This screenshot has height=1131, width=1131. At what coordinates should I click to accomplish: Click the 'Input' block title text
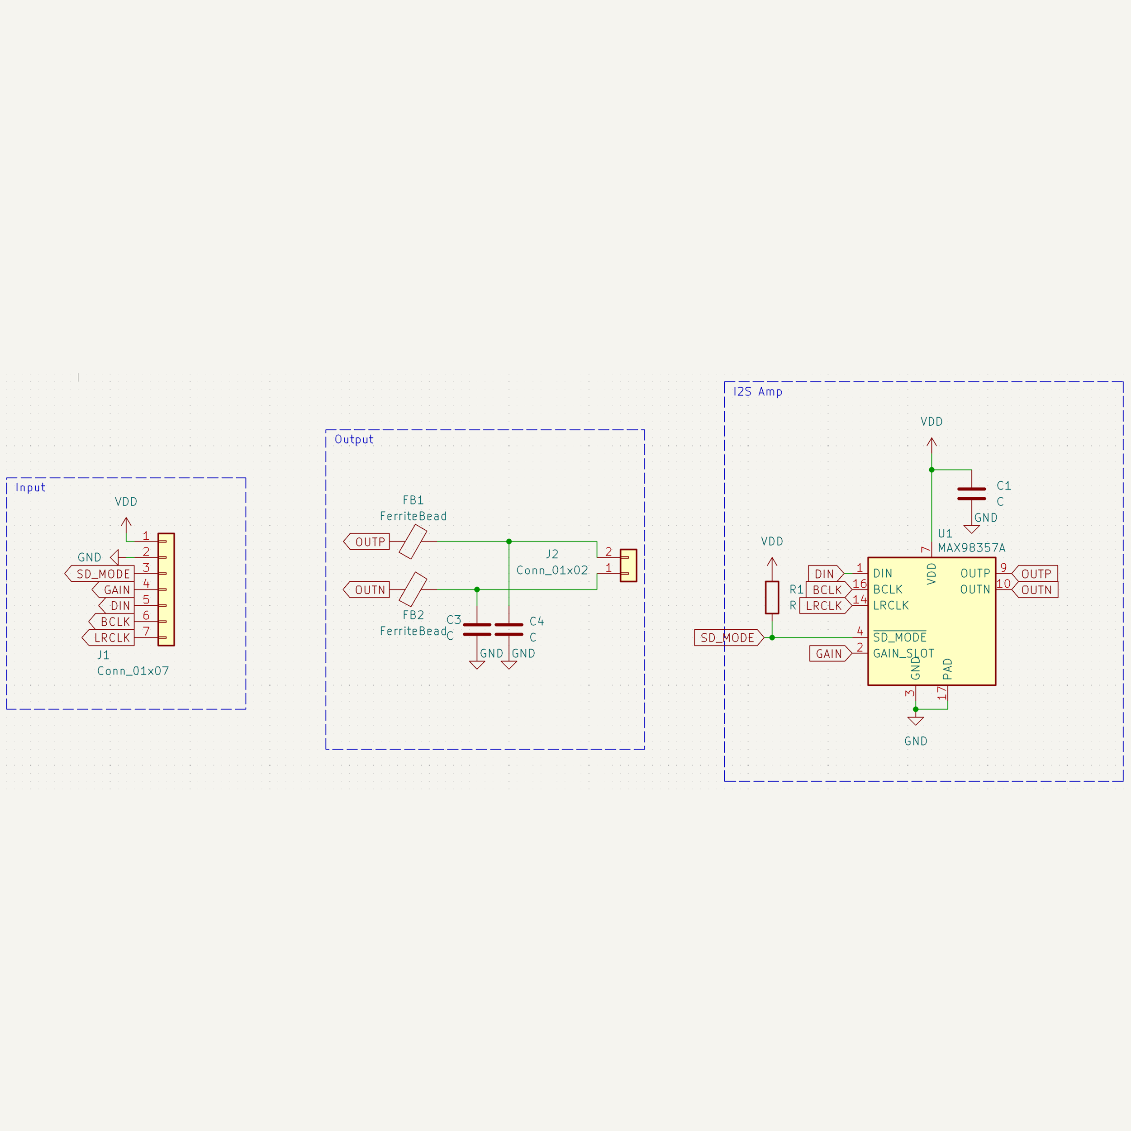coord(30,487)
